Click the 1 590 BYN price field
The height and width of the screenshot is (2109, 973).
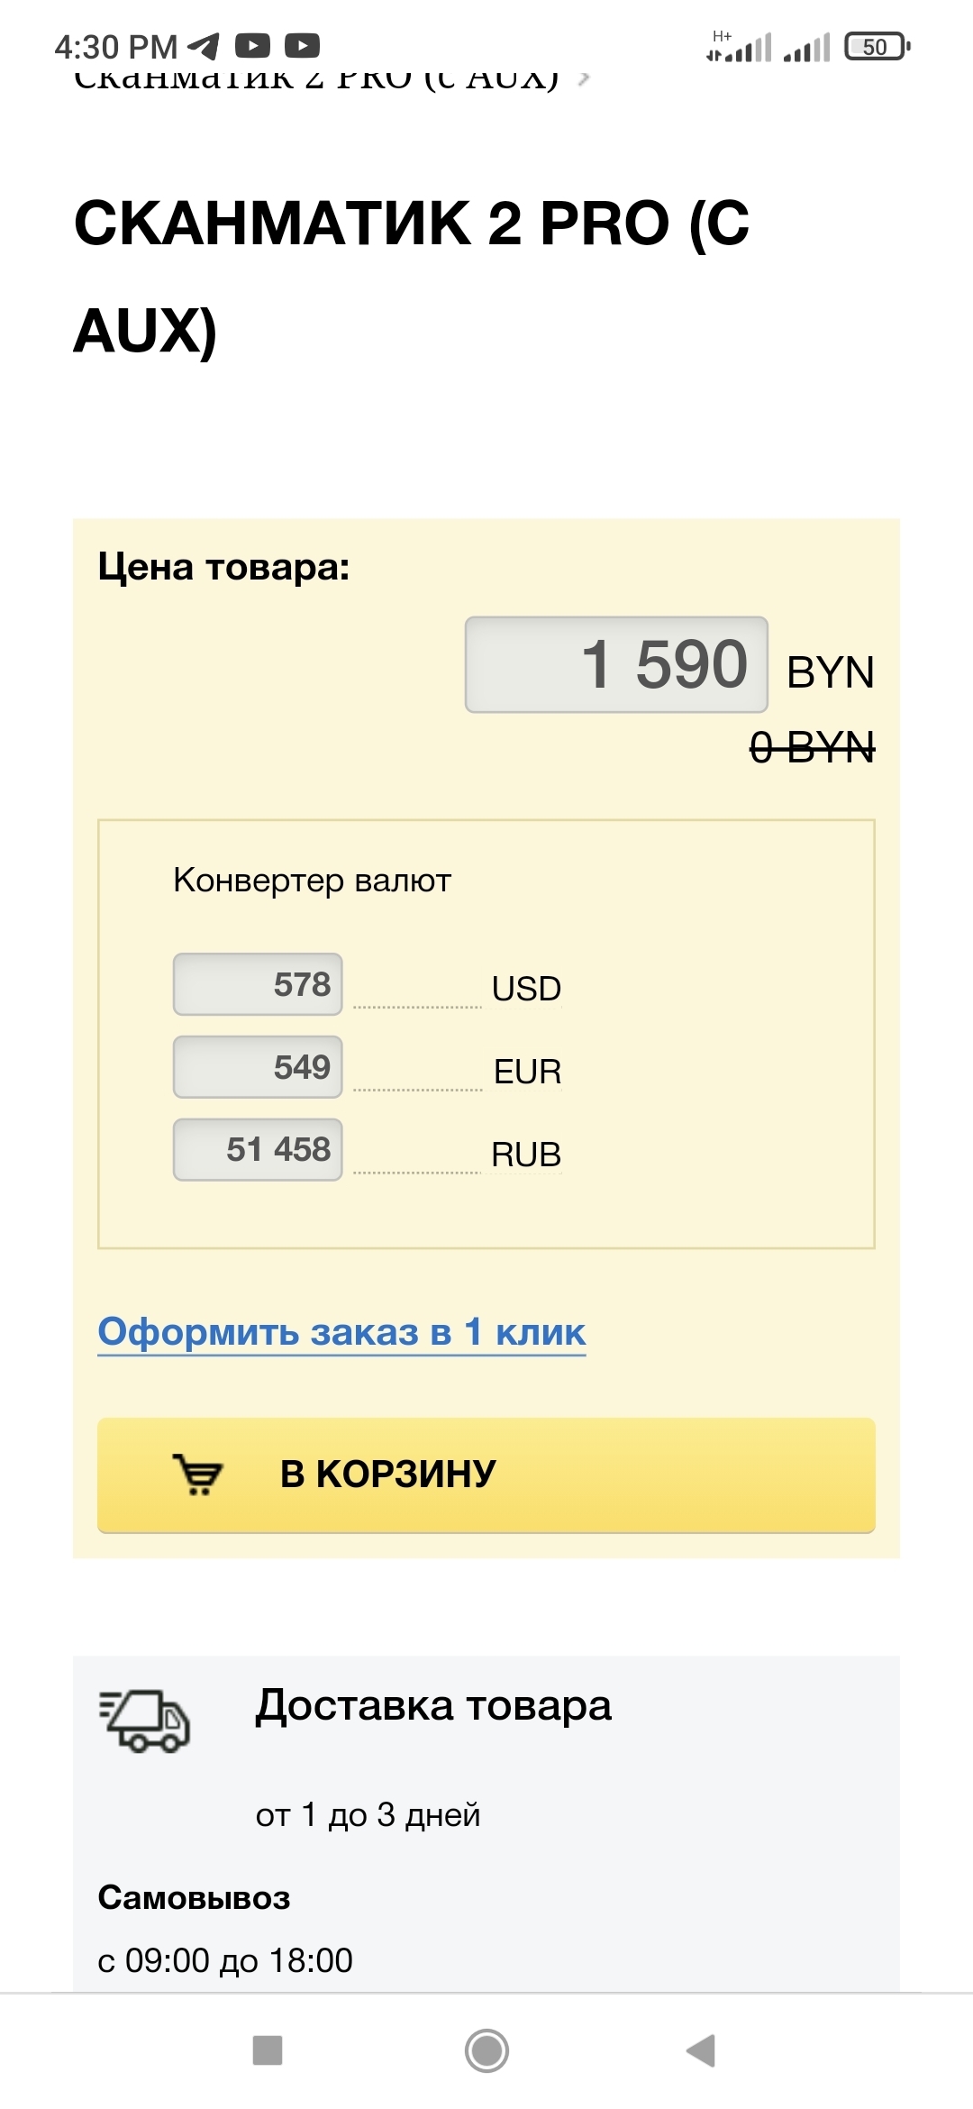coord(616,664)
